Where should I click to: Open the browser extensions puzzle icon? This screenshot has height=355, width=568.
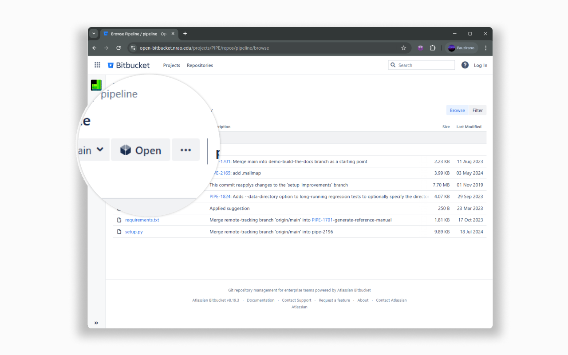coord(432,48)
